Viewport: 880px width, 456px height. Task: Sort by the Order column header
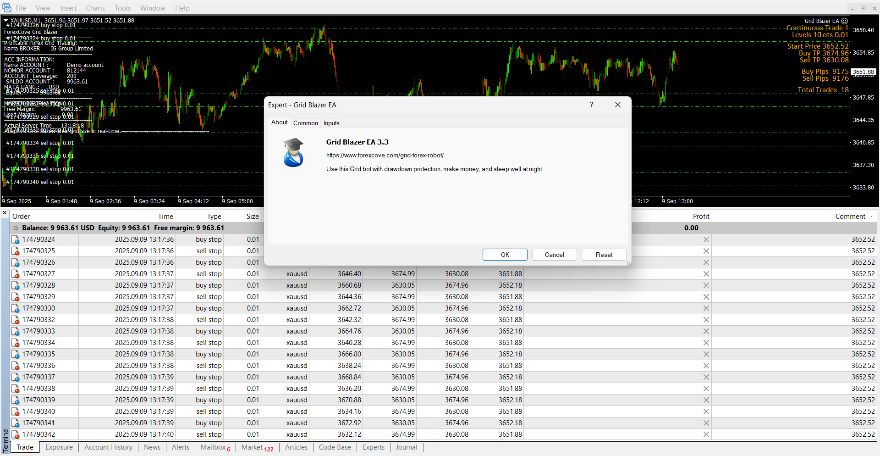(44, 217)
